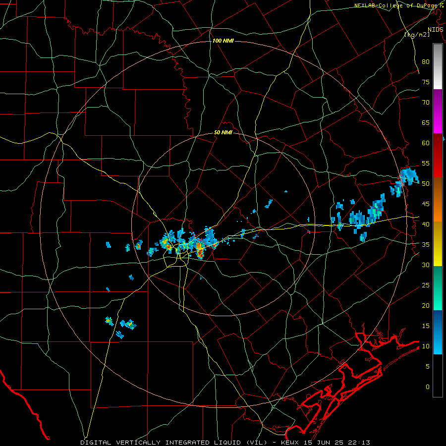Click the "35" value on the color scale
This screenshot has height=446, width=446.
coord(426,245)
